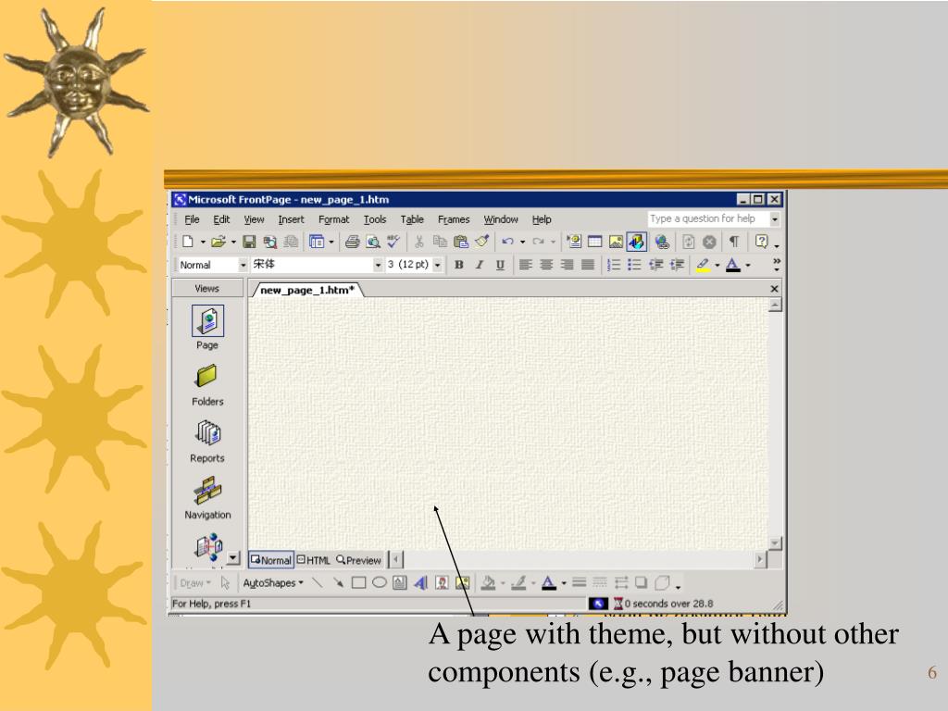This screenshot has width=948, height=711.
Task: Switch to HTML code view
Action: pyautogui.click(x=314, y=560)
